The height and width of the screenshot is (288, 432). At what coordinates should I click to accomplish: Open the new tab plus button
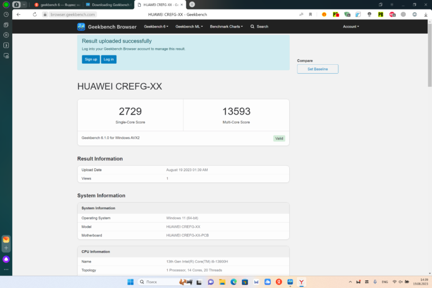(192, 4)
